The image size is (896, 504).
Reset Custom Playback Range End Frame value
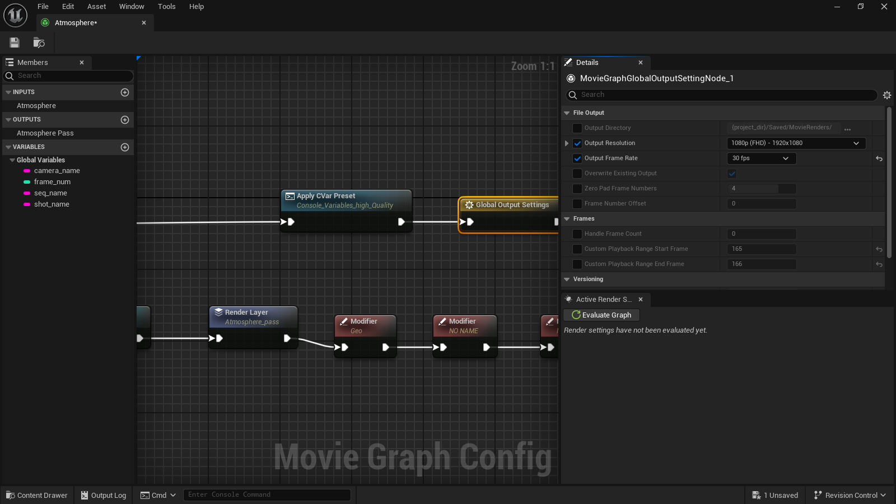pyautogui.click(x=879, y=264)
